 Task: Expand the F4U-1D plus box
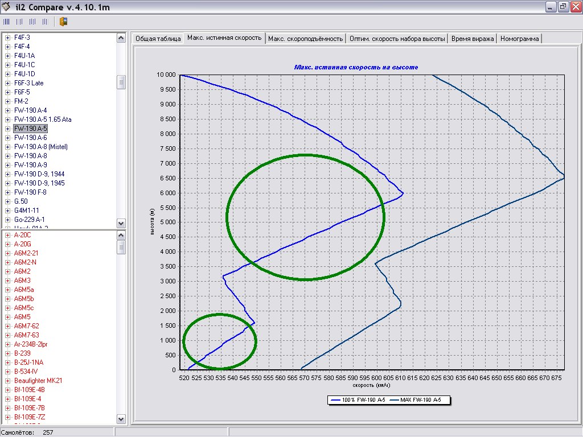click(x=8, y=74)
